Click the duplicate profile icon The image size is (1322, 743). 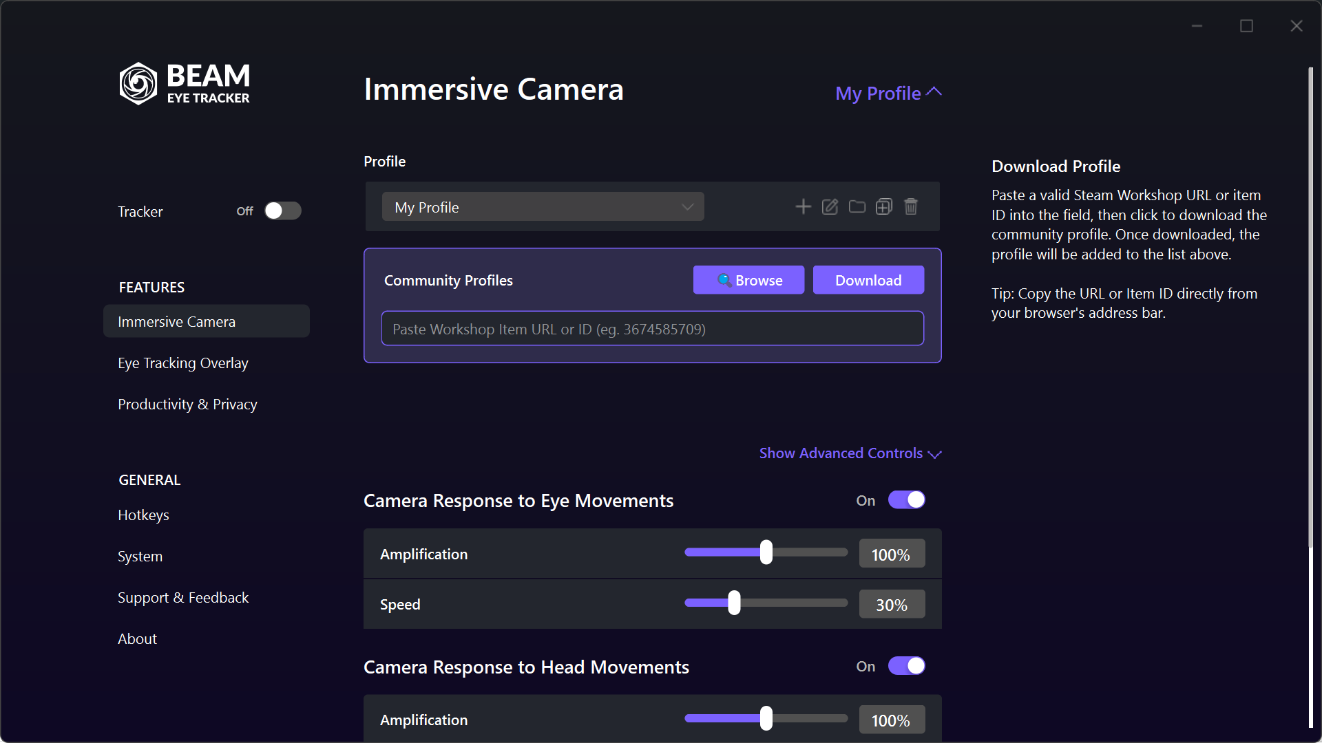click(x=883, y=207)
